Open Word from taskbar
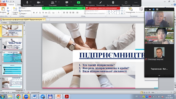The height and width of the screenshot is (99, 176). tap(34, 97)
